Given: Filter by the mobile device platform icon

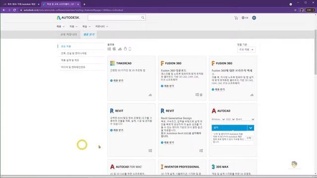Looking at the screenshot, I should coord(130,49).
